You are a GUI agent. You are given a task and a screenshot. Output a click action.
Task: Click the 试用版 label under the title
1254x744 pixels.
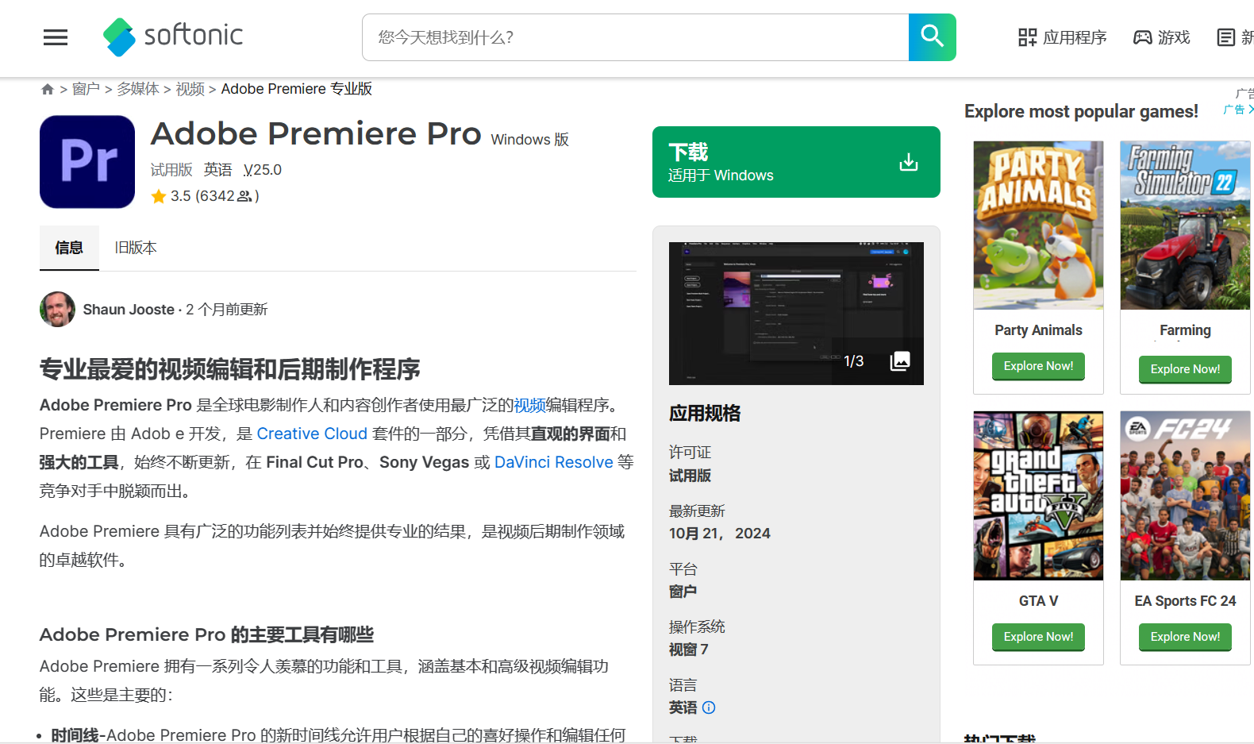point(171,170)
